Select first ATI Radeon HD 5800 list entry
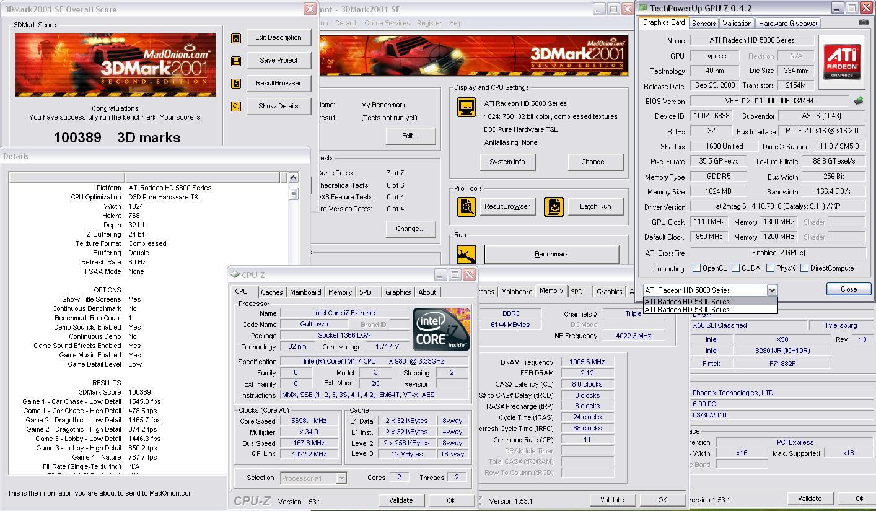The height and width of the screenshot is (511, 876). pos(710,302)
